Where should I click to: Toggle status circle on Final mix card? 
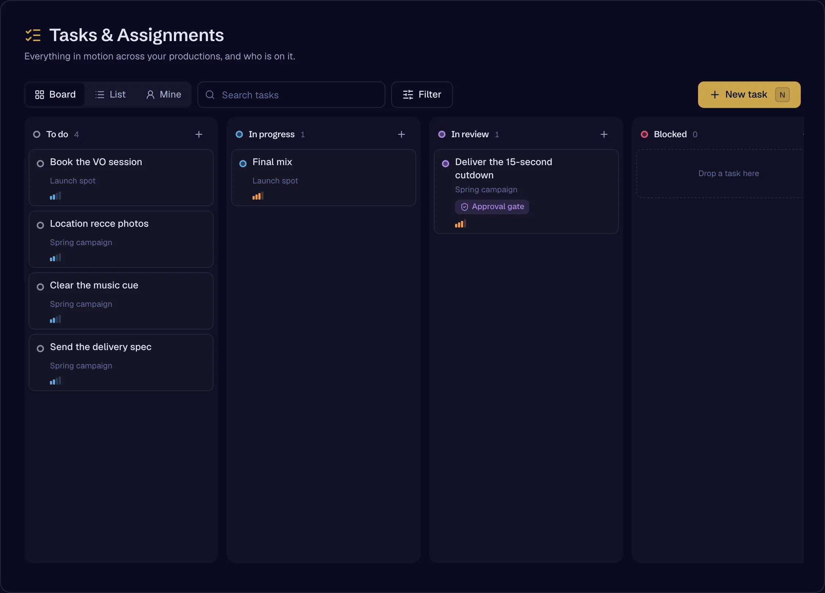tap(243, 163)
